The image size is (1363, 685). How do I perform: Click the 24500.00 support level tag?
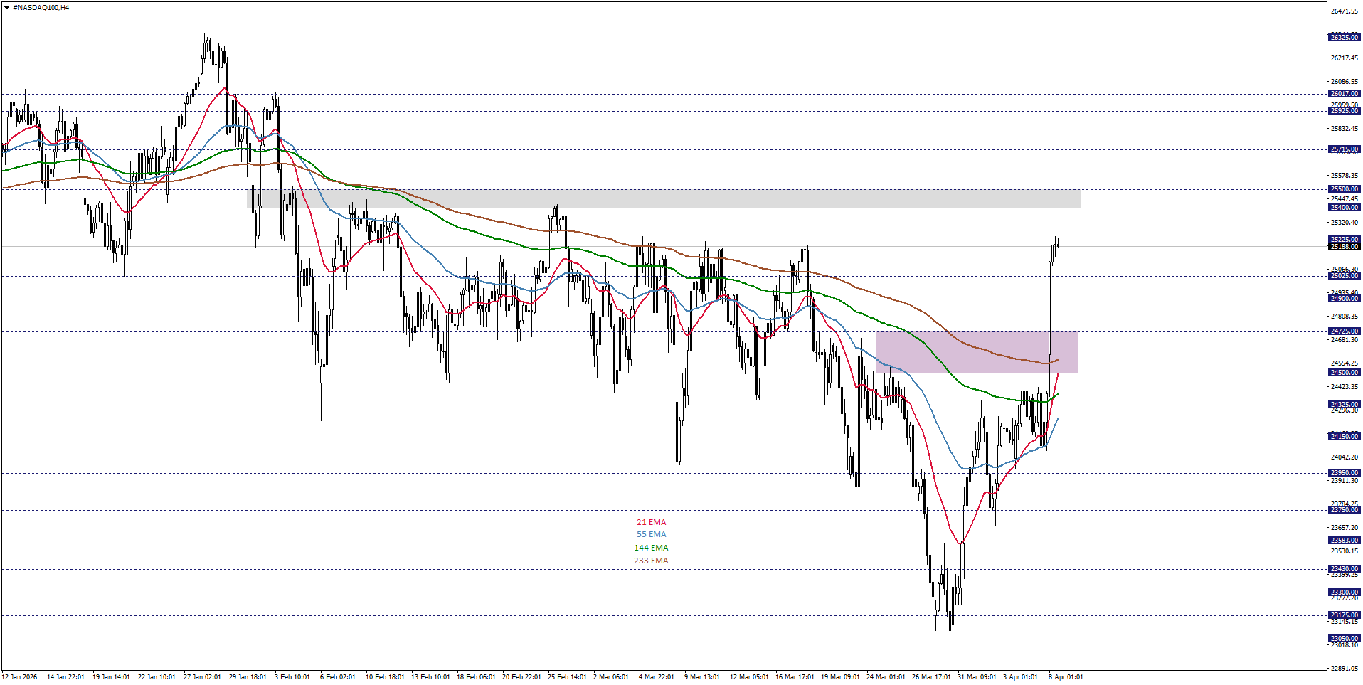(x=1343, y=371)
